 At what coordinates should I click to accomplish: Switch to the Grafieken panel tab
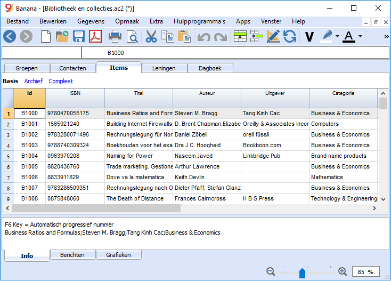click(118, 255)
